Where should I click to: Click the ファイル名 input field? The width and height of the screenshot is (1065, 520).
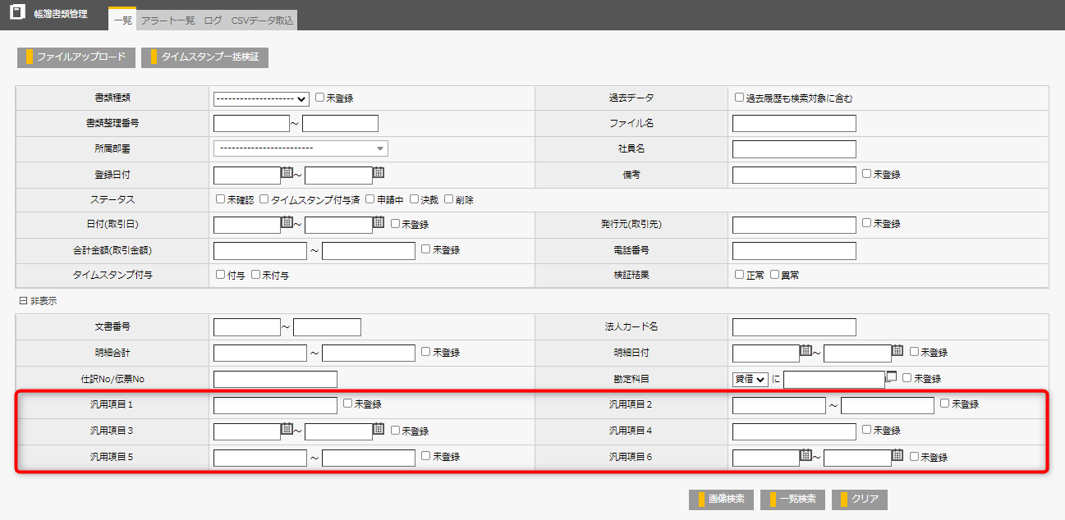(x=794, y=124)
